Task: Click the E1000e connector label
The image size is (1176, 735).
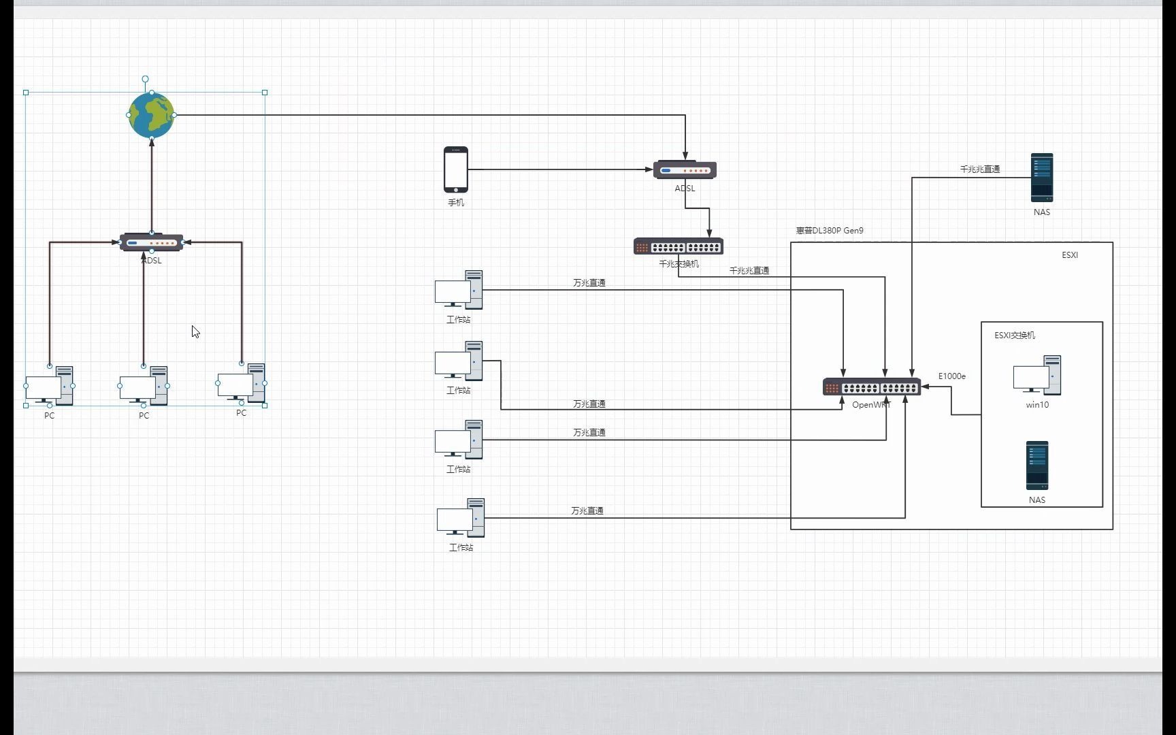Action: [x=952, y=376]
